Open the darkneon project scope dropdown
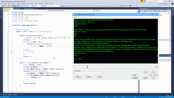Viewport: 174px width, 98px height. click(25, 11)
